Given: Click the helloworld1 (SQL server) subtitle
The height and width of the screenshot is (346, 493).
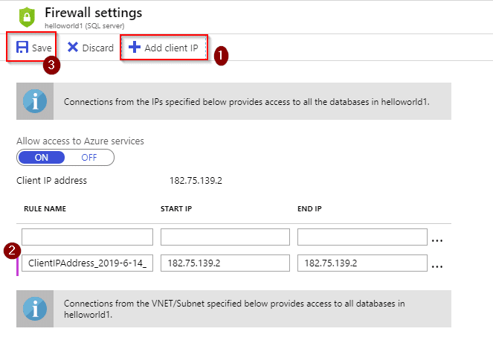Looking at the screenshot, I should click(x=85, y=26).
